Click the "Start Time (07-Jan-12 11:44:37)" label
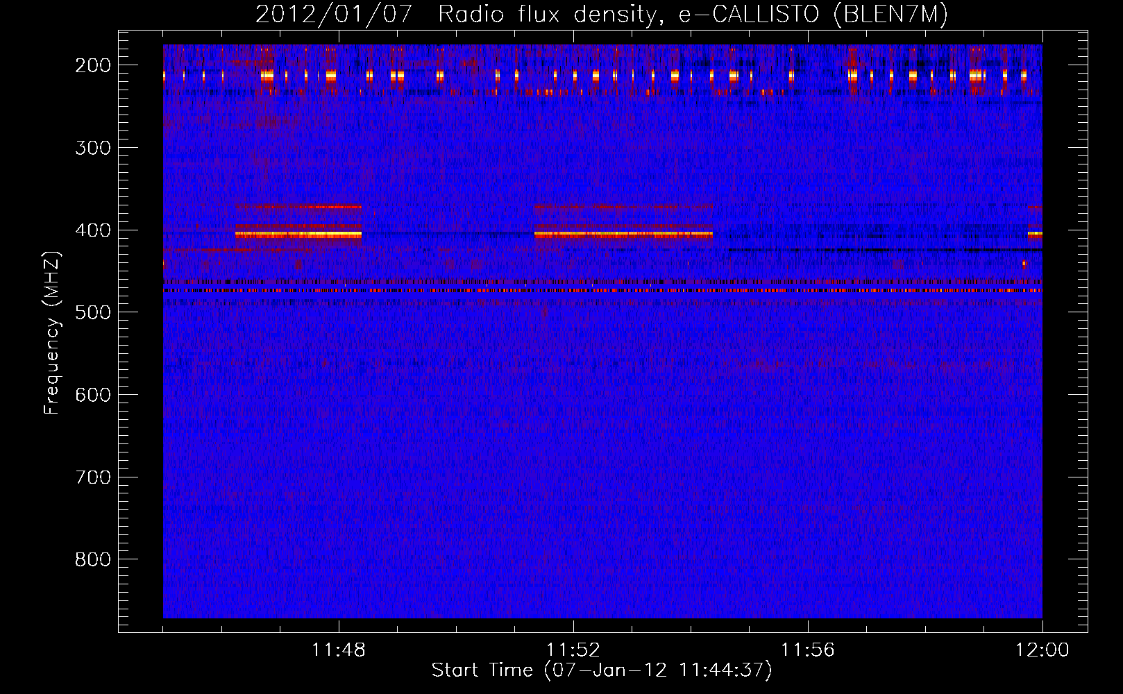 pos(601,670)
